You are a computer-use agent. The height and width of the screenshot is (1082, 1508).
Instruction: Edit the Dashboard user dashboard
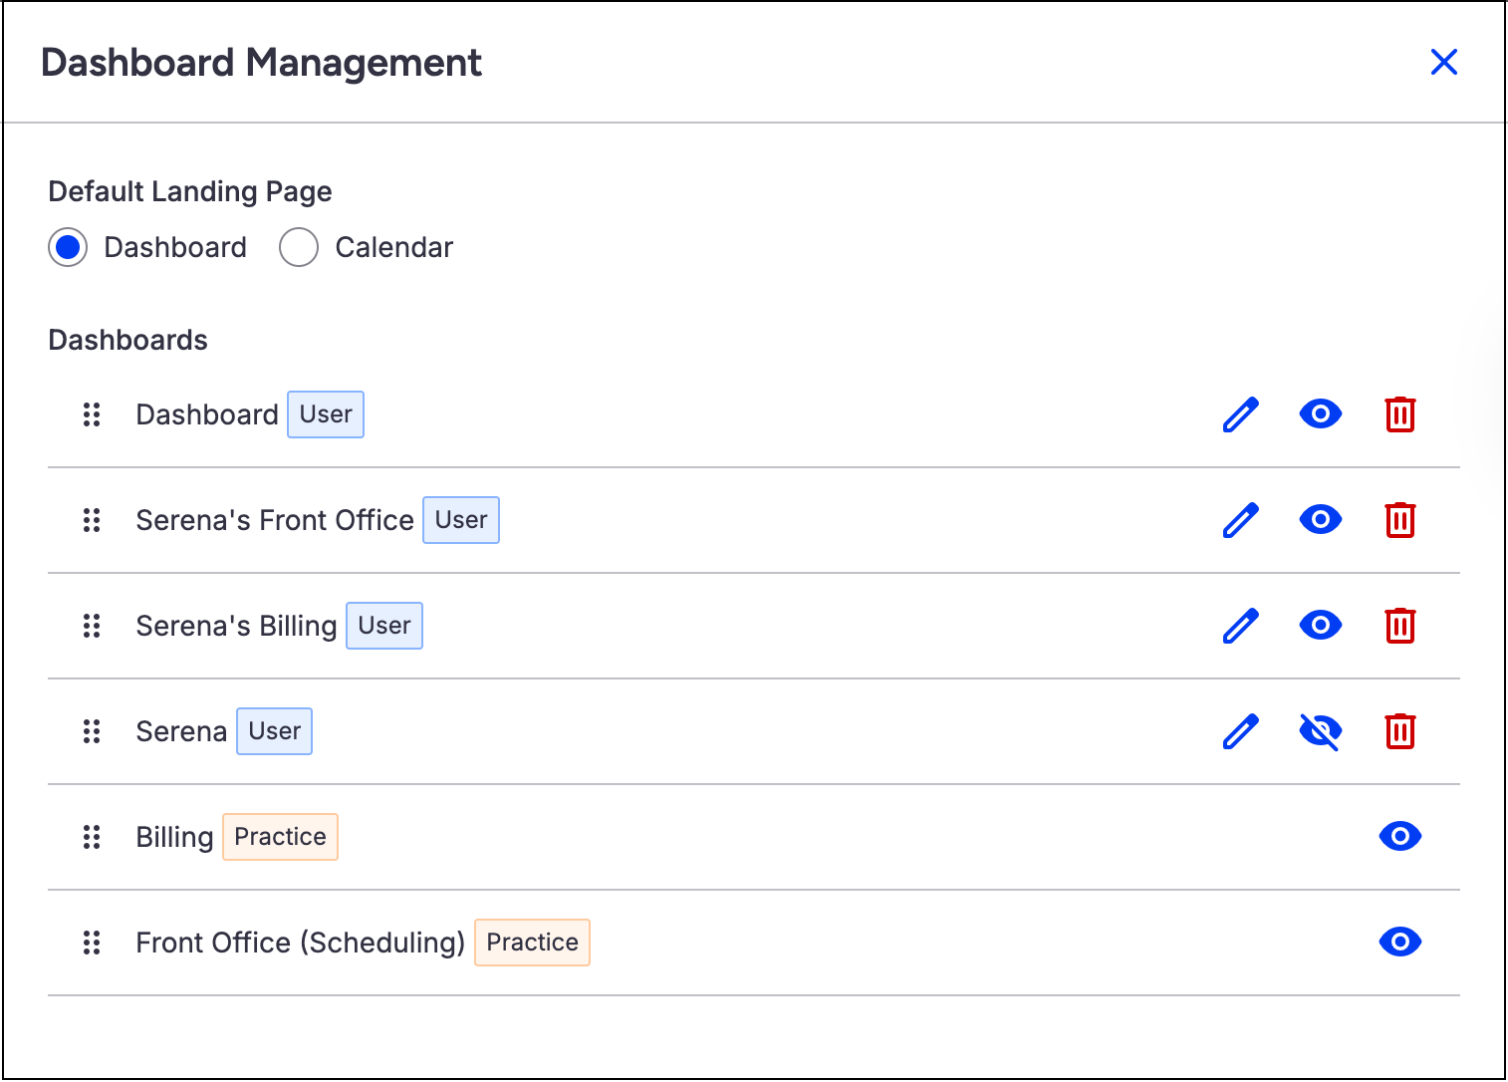[1240, 414]
